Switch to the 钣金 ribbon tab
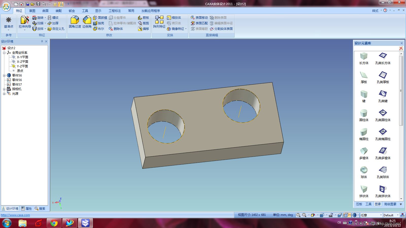This screenshot has width=406, height=228. pyautogui.click(x=72, y=11)
